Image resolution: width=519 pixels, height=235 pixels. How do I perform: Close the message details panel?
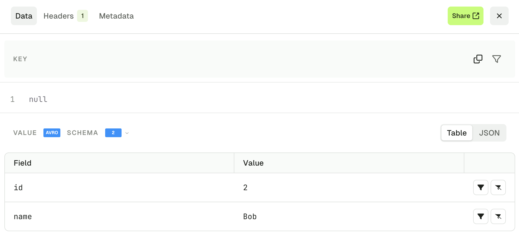click(499, 16)
